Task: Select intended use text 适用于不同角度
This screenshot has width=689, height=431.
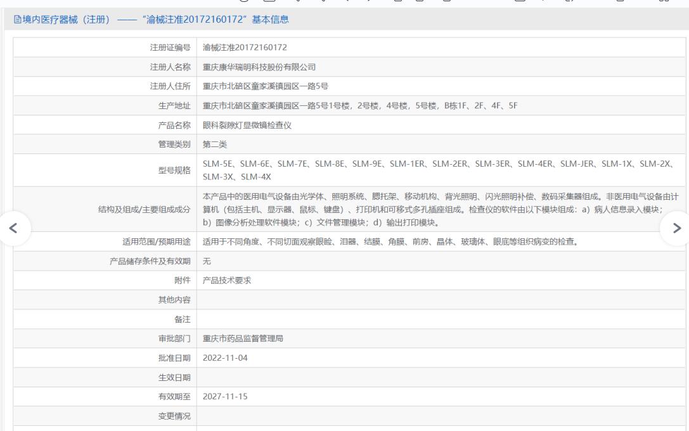Action: coord(390,241)
